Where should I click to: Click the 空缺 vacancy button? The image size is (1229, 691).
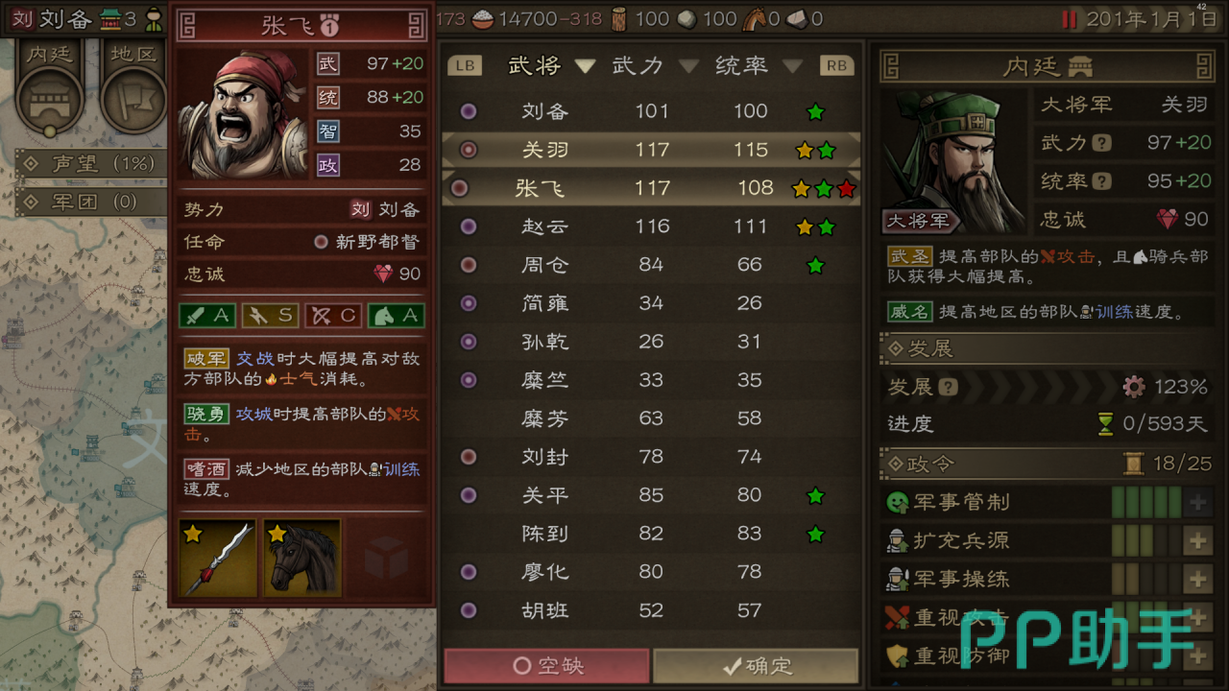[546, 665]
